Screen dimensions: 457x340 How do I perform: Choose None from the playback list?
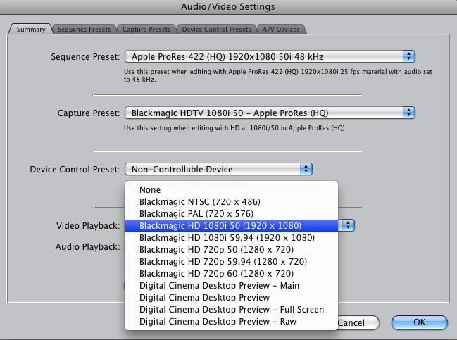[x=150, y=190]
